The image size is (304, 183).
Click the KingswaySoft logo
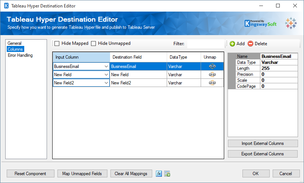[260, 24]
